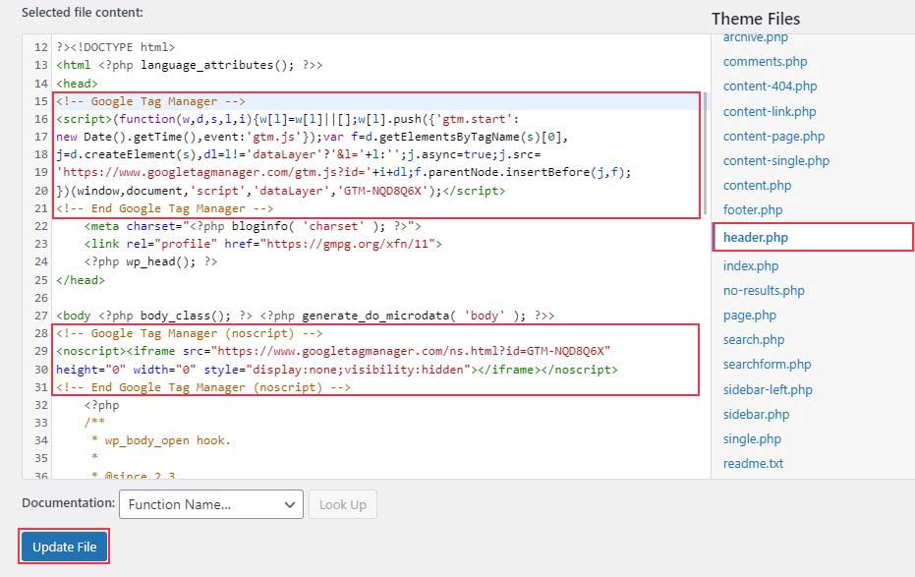Click the meta charset line 22
This screenshot has height=577, width=915.
252,226
